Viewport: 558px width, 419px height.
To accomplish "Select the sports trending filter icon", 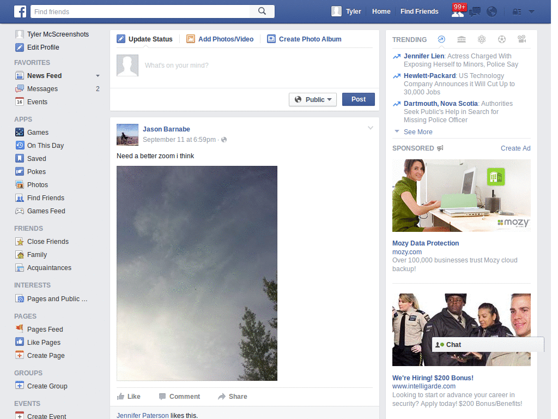I will pos(502,39).
